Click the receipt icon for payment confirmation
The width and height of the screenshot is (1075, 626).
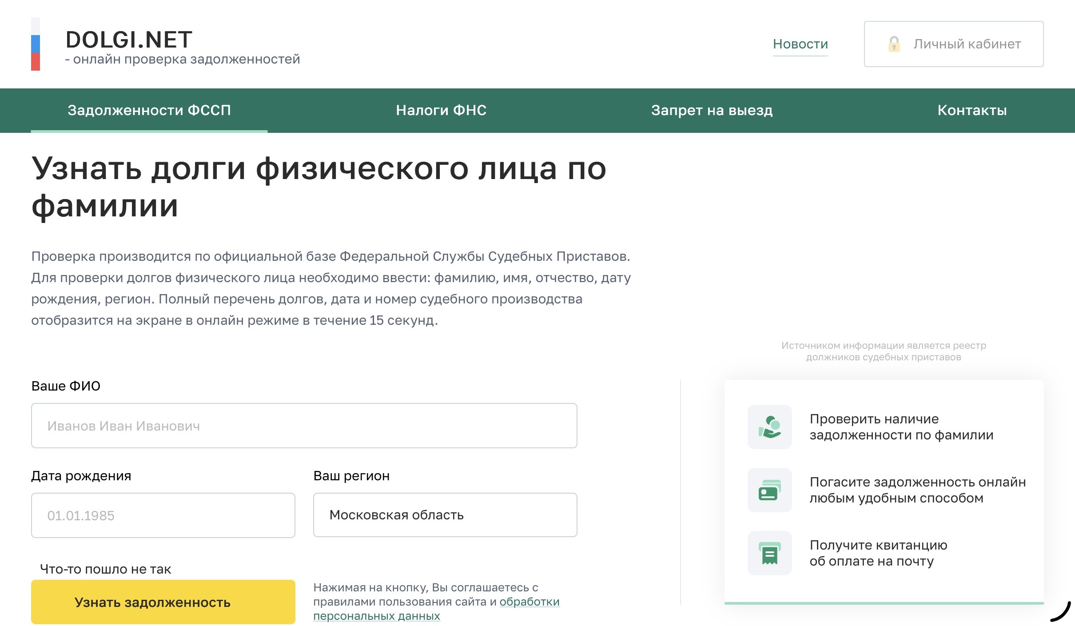[x=769, y=553]
